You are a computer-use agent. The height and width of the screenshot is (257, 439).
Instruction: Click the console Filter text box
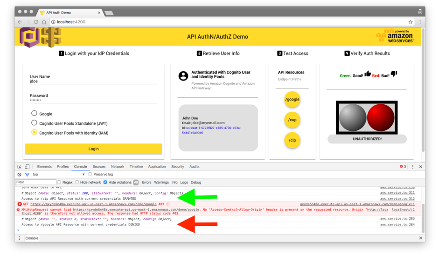point(35,182)
